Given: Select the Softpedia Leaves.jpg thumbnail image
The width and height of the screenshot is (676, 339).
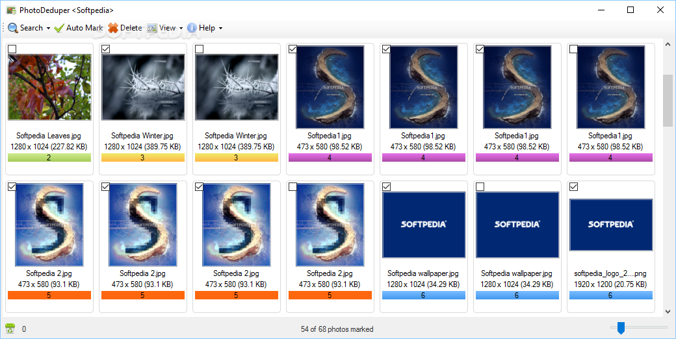Looking at the screenshot, I should [x=49, y=87].
